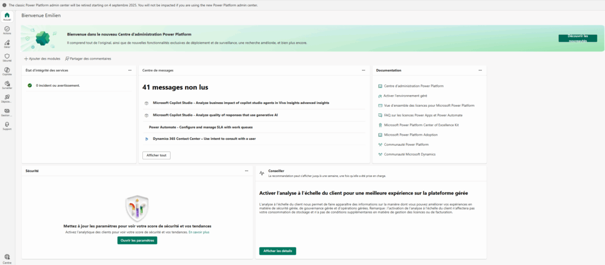Open the Accueil home page in sidebar
This screenshot has width=605, height=265.
7,17
